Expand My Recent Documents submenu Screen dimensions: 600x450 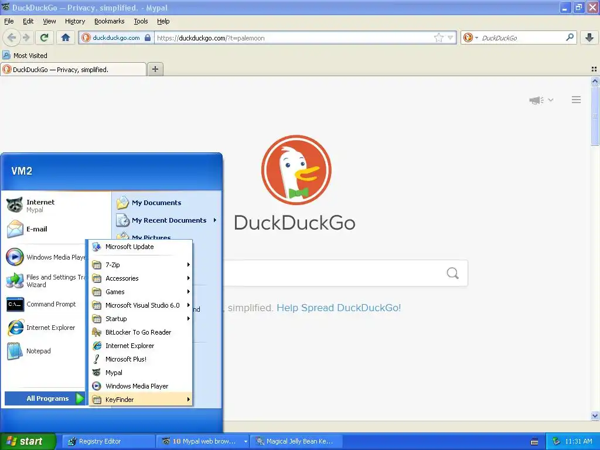tap(167, 220)
